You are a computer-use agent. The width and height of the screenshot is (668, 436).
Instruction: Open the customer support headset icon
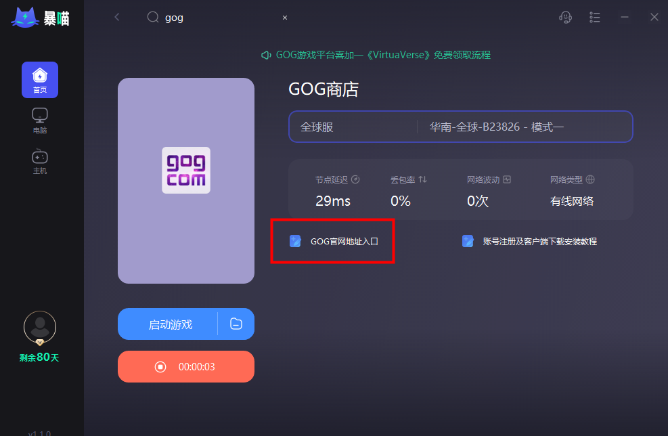(x=565, y=18)
